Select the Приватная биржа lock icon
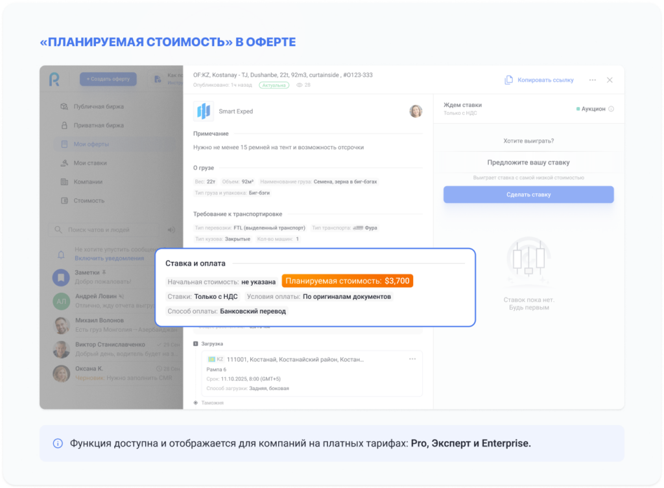The image size is (664, 488). 64,125
